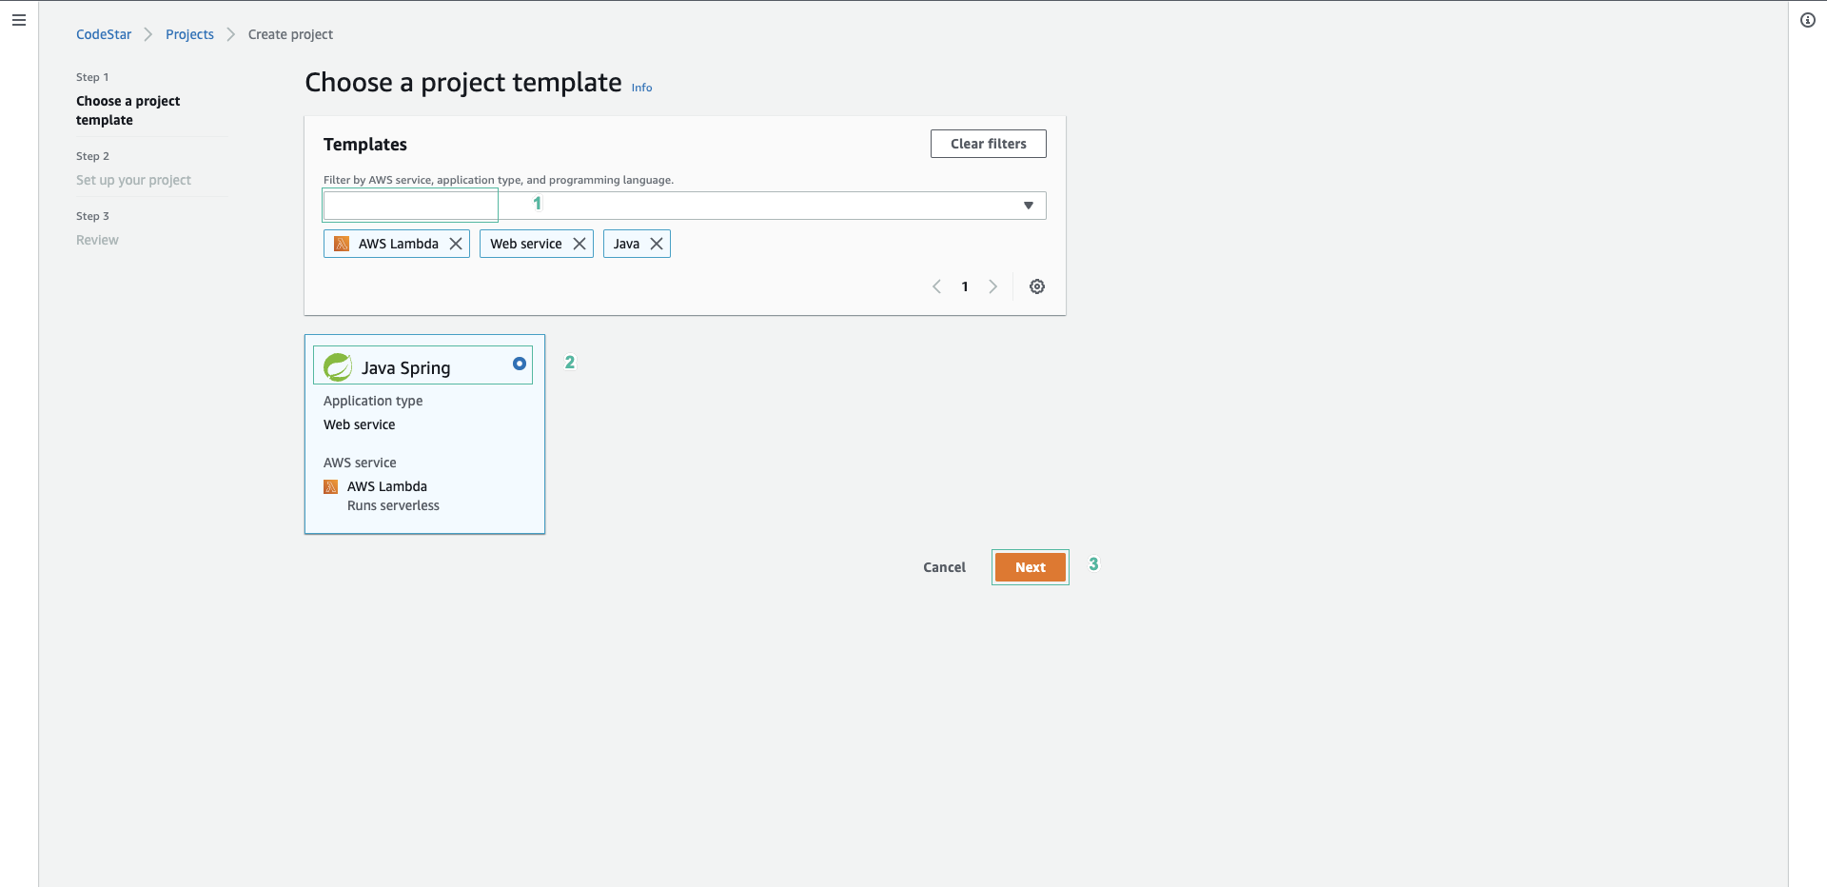Image resolution: width=1827 pixels, height=887 pixels.
Task: Click the orange Next button
Action: click(x=1031, y=567)
